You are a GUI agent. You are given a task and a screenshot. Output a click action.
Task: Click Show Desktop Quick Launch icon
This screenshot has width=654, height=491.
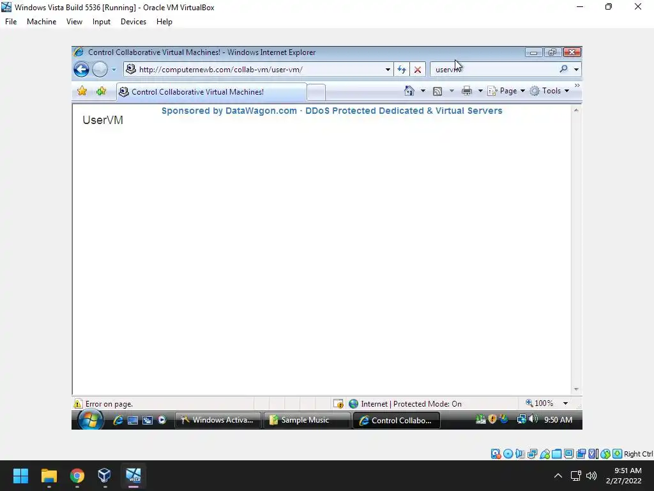tap(133, 420)
